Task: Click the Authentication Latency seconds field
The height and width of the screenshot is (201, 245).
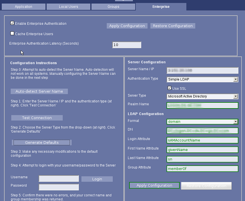Action: (127, 45)
